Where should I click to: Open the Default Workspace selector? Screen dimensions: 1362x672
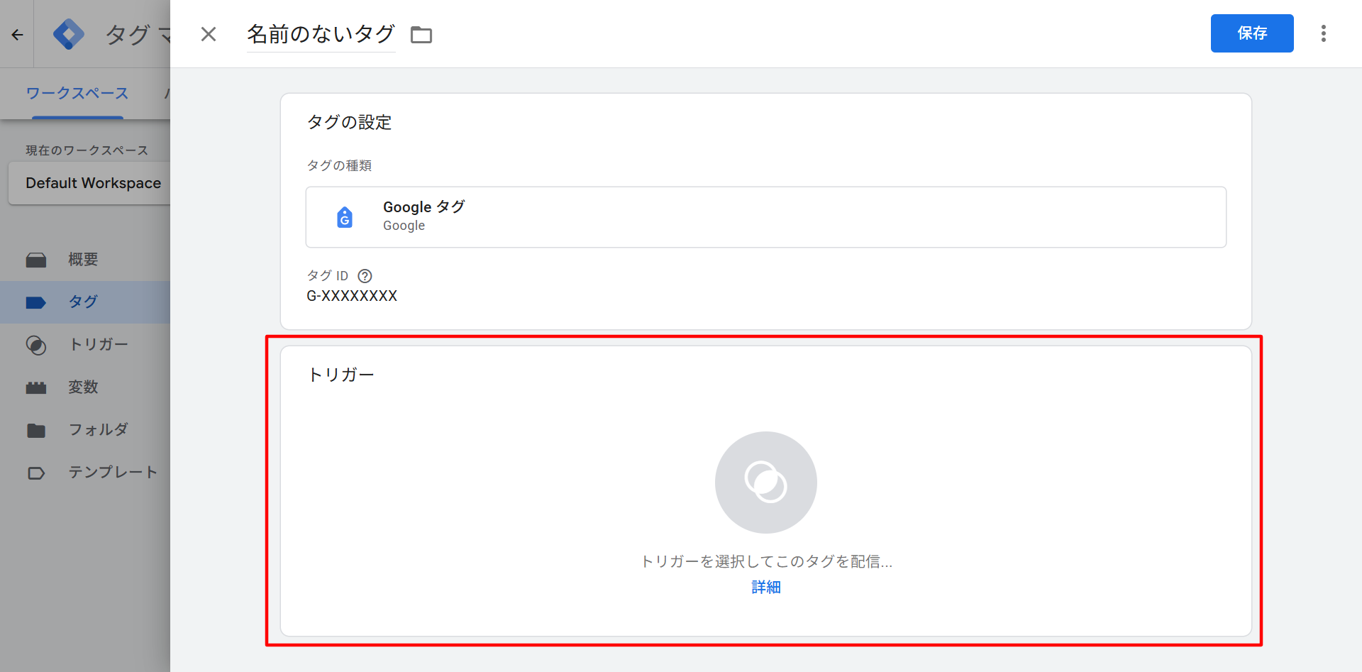[x=92, y=183]
